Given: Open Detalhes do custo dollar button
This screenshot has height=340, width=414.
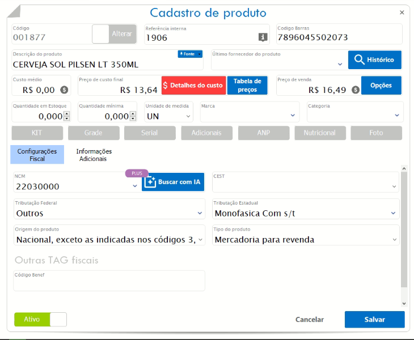Looking at the screenshot, I should point(193,86).
